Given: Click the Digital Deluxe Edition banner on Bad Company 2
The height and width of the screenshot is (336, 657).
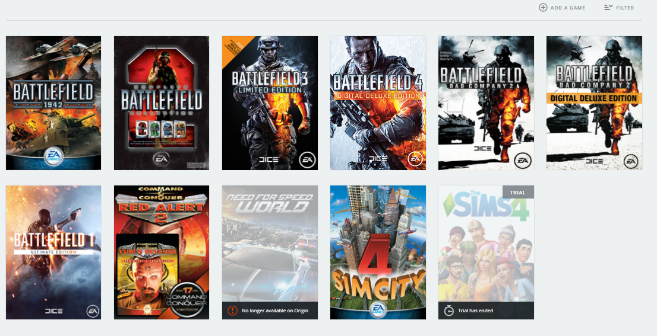Looking at the screenshot, I should coord(594,98).
